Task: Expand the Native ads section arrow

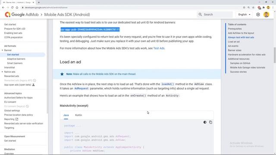Action: click(x=3, y=72)
